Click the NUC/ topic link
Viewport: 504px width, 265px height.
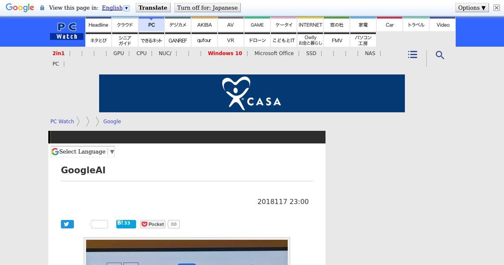(x=165, y=53)
